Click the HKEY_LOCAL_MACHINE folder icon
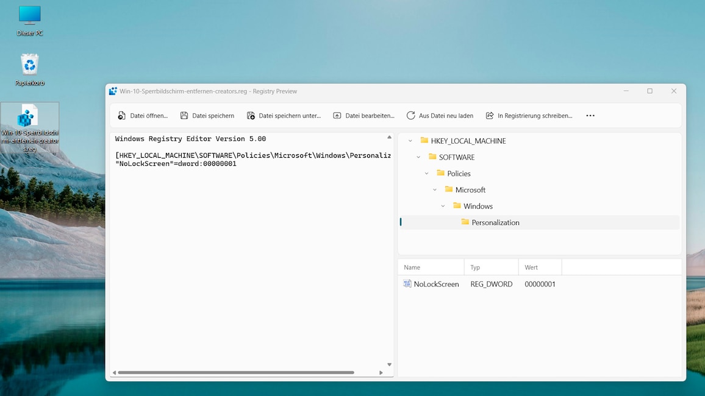The width and height of the screenshot is (705, 396). tap(424, 140)
